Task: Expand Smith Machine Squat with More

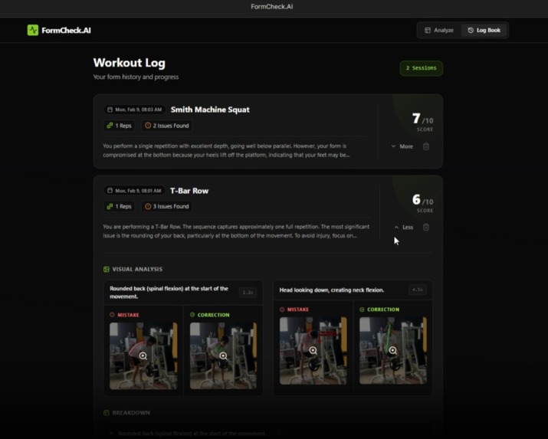Action: [402, 146]
